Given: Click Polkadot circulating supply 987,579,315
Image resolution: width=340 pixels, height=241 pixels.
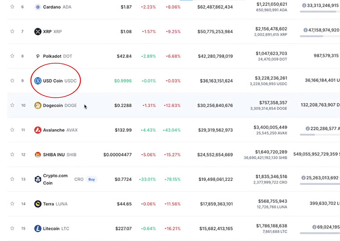Looking at the screenshot, I should coord(326,56).
